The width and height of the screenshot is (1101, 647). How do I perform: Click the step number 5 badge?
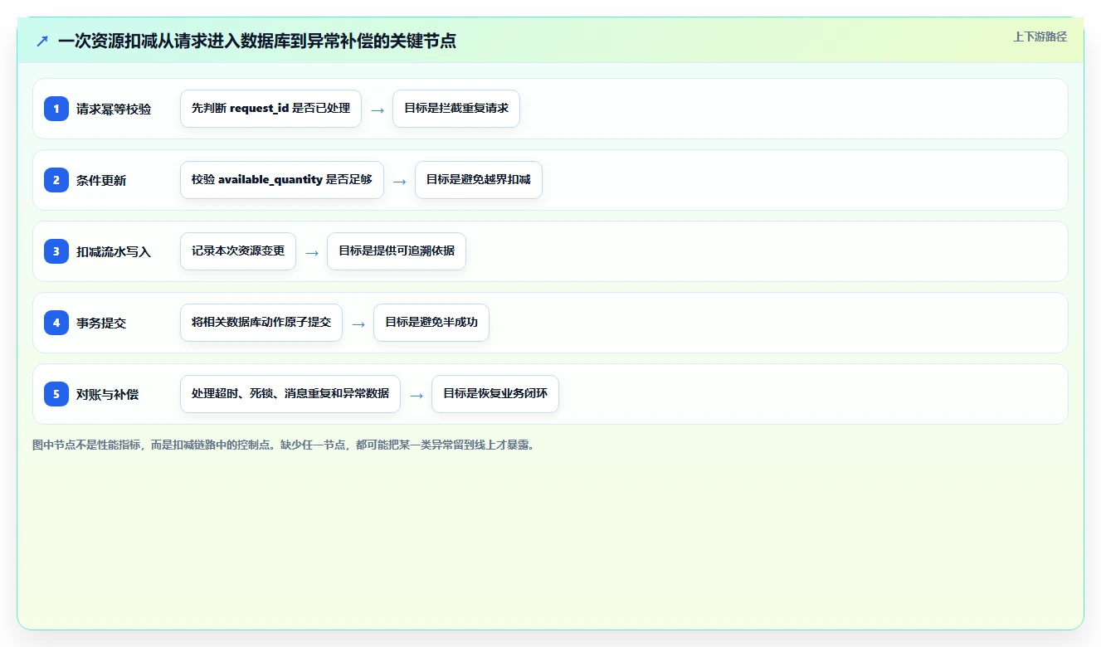(56, 394)
